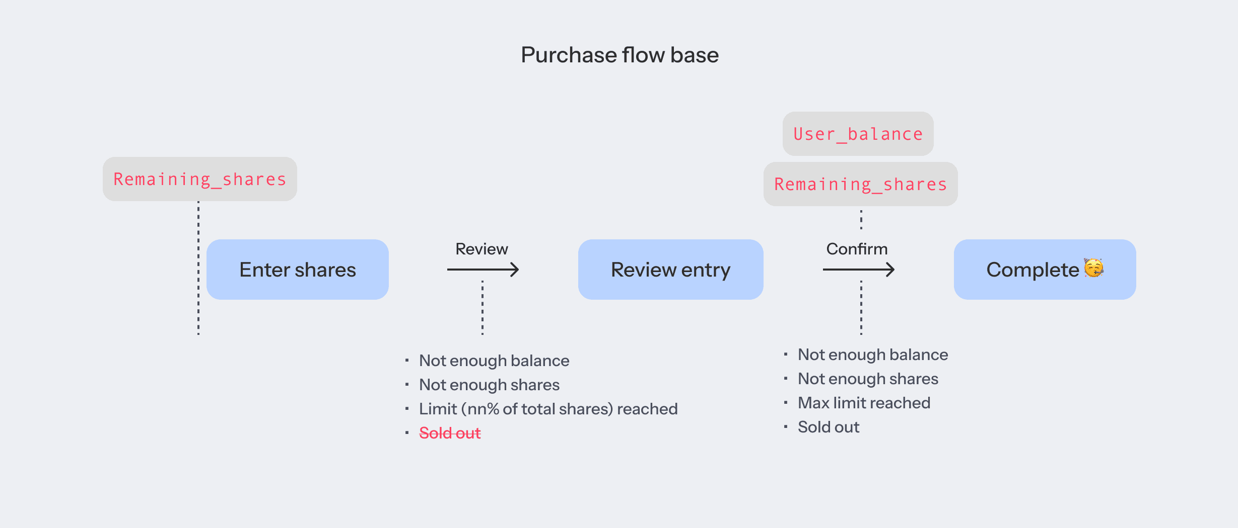The width and height of the screenshot is (1238, 528).
Task: Select the Complete step box
Action: coord(1045,270)
